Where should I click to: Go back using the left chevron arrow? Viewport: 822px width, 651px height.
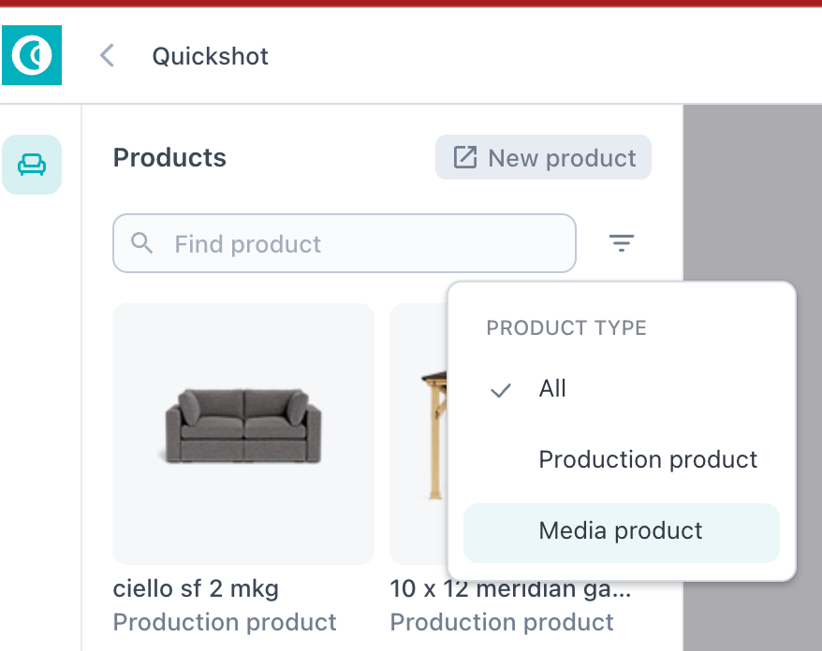(x=107, y=55)
